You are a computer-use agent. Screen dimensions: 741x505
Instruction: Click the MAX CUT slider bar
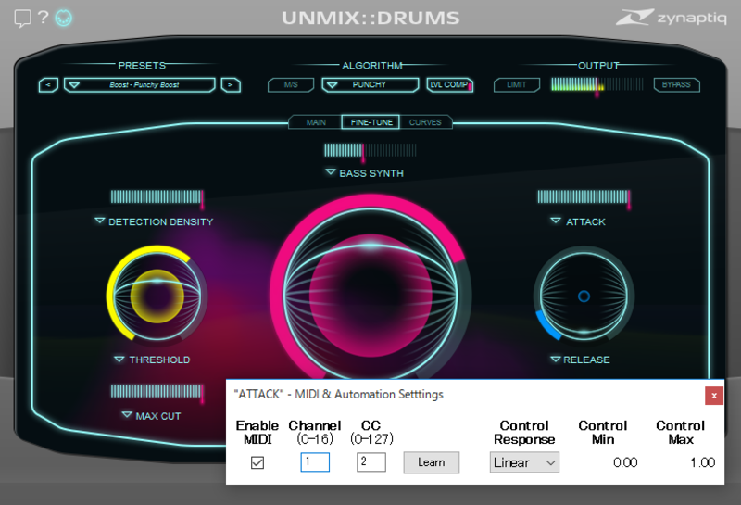point(157,392)
